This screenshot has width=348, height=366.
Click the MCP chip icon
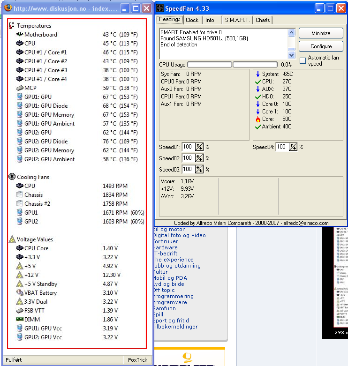[x=20, y=88]
